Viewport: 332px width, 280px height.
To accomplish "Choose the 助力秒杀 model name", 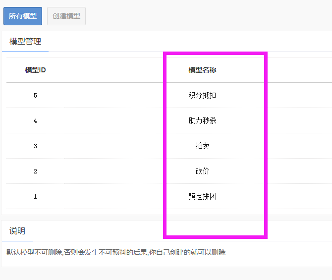I will [x=202, y=120].
